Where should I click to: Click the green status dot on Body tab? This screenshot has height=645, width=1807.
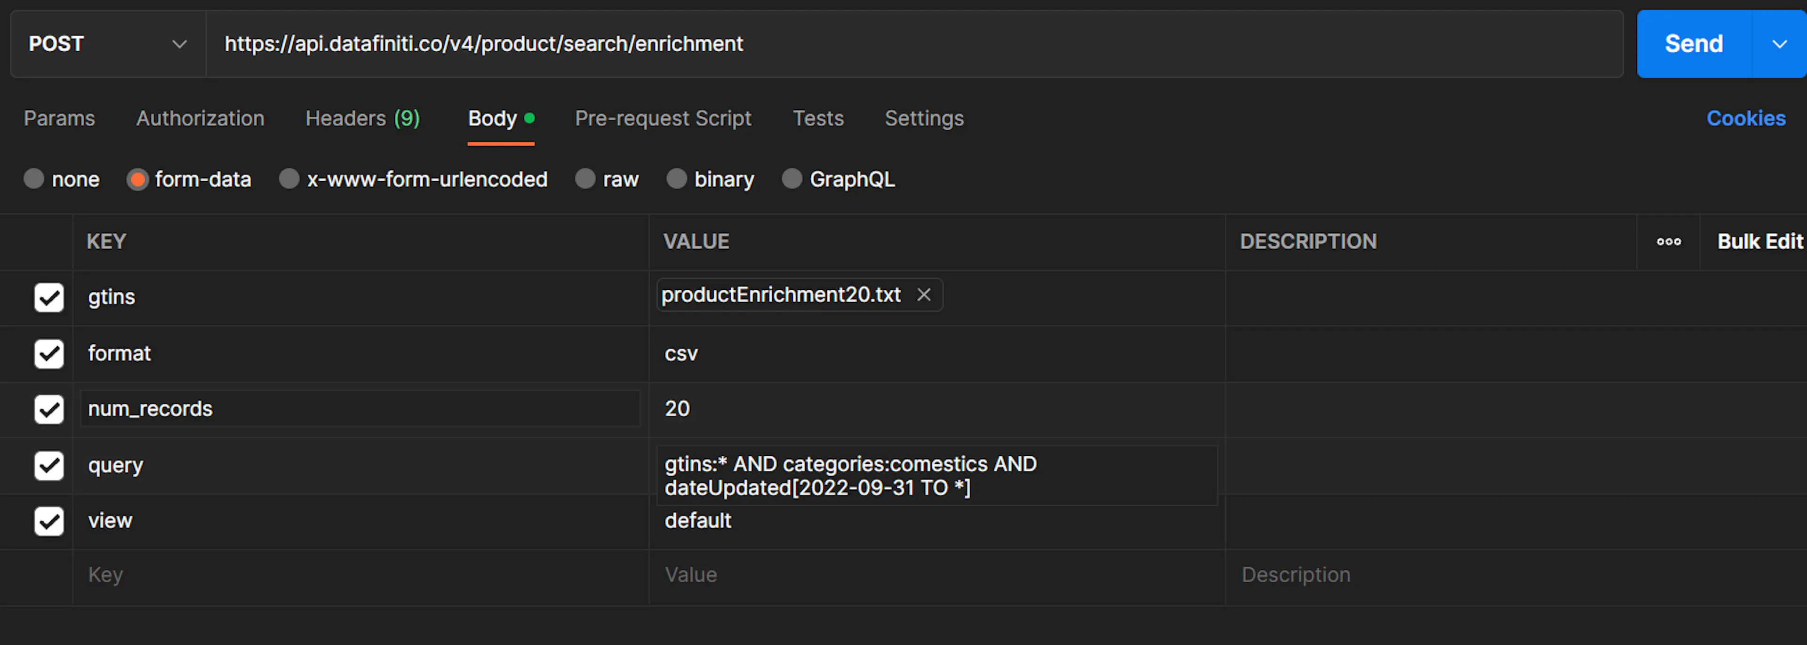coord(529,118)
